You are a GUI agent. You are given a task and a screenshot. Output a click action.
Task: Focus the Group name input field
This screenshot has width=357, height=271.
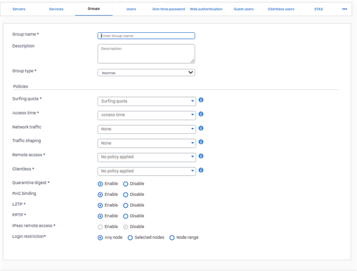click(x=146, y=36)
